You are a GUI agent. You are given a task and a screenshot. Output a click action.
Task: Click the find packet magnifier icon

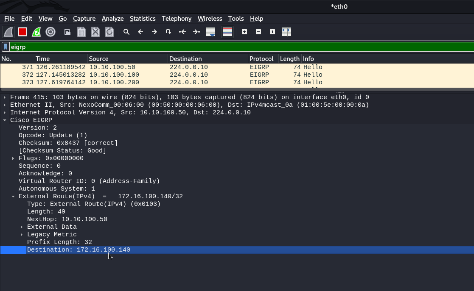[126, 32]
